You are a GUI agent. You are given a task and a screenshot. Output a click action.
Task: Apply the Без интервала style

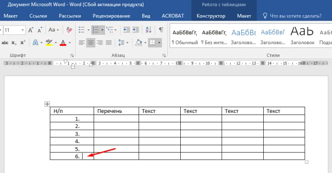214,36
